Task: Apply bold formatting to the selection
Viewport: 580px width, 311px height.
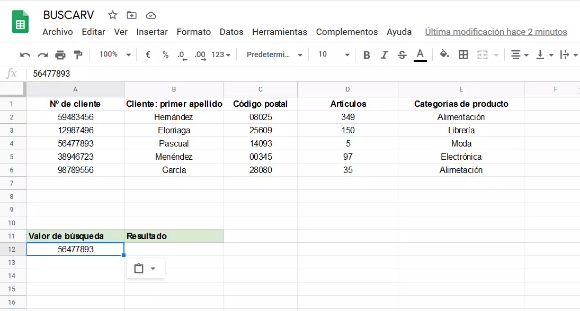Action: click(x=367, y=54)
